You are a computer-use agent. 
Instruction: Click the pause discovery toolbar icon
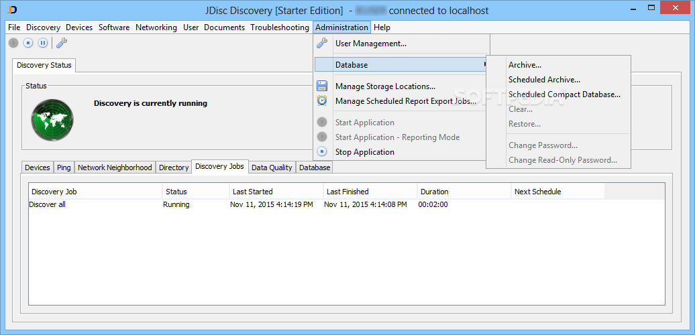42,43
